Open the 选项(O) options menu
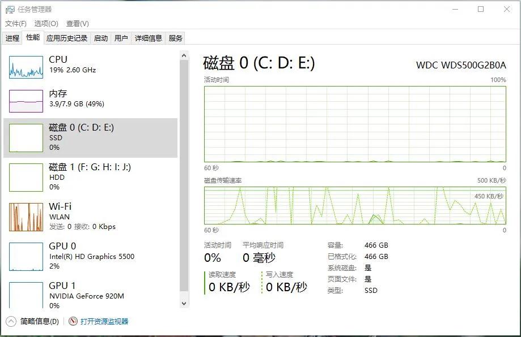Viewport: 521px width, 337px height. pos(45,24)
